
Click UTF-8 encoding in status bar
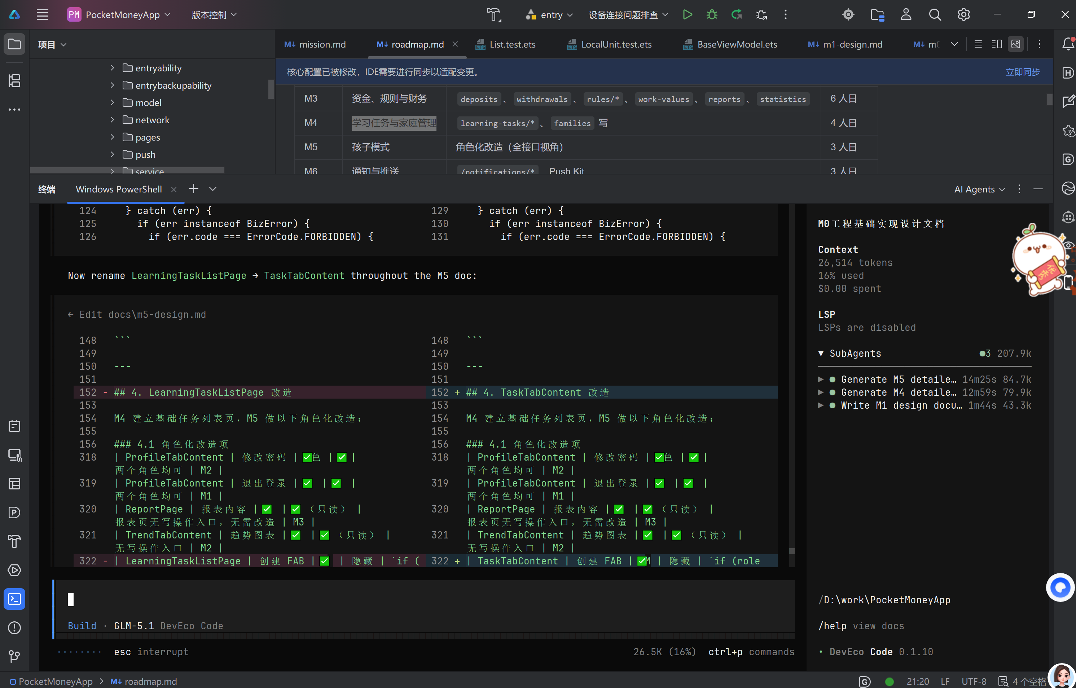pyautogui.click(x=974, y=681)
